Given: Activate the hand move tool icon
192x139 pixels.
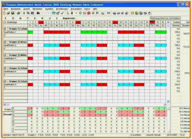Looking at the screenshot, I should 149,13.
